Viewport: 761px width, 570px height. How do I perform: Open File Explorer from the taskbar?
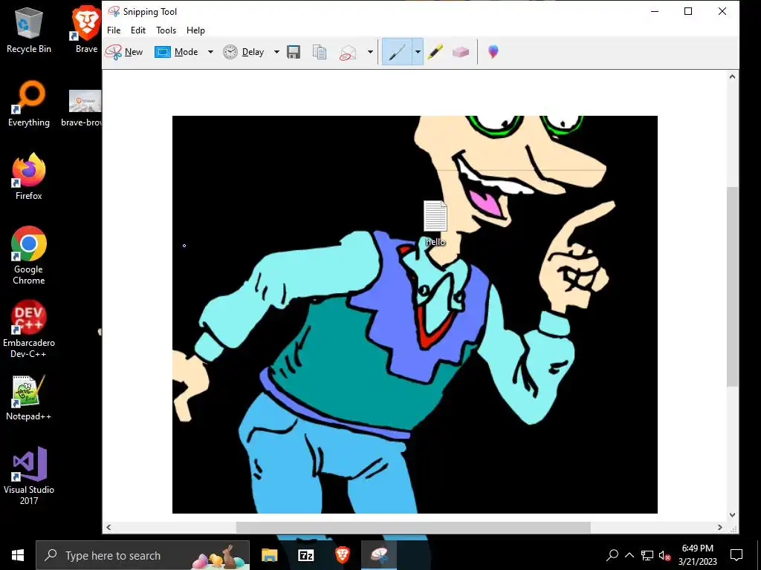[269, 555]
